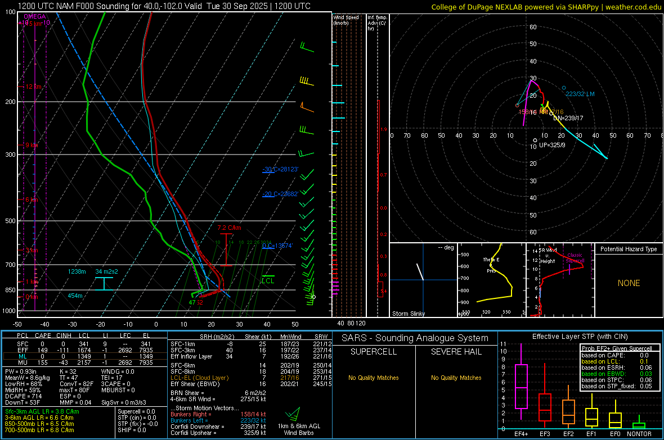664x440 pixels.
Task: Click the BRN Shear = 6 m2/s2 value
Action: 218,393
